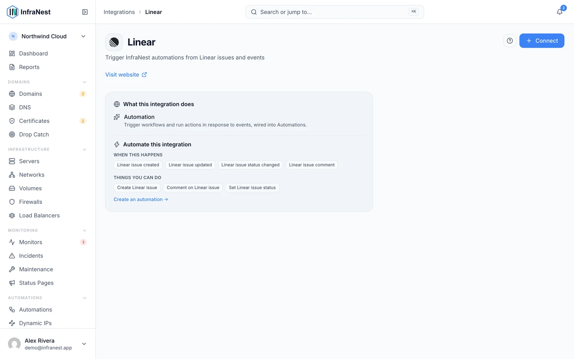574x359 pixels.
Task: Click the Set Linear issue status chip
Action: point(252,187)
